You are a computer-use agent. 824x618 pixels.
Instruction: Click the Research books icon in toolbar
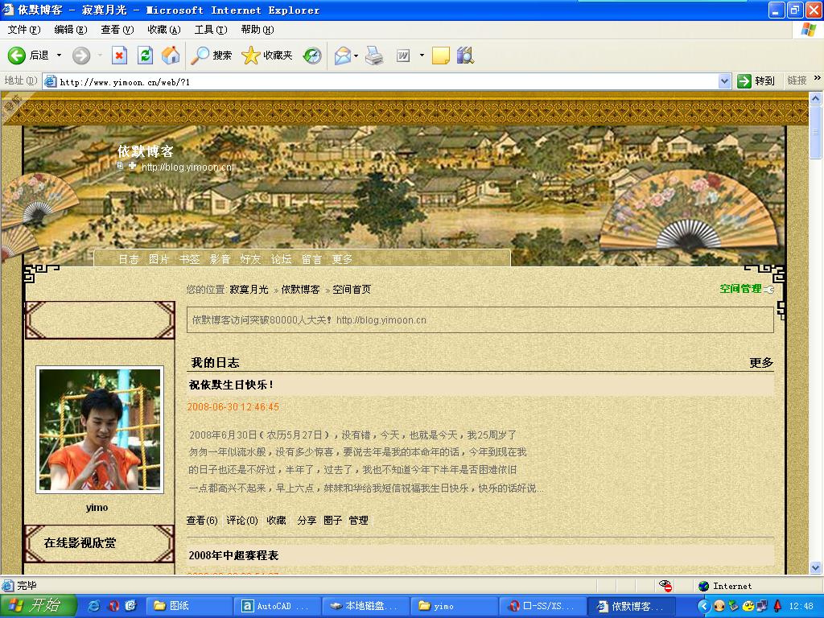[x=465, y=56]
